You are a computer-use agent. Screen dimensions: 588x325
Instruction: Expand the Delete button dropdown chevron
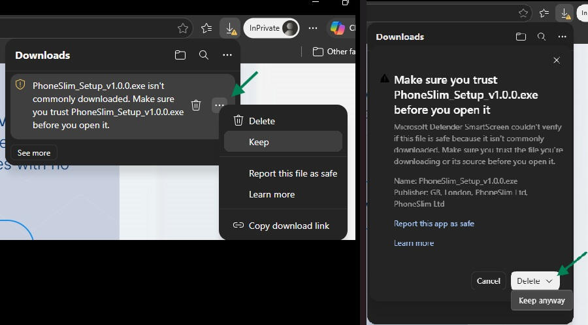(549, 281)
